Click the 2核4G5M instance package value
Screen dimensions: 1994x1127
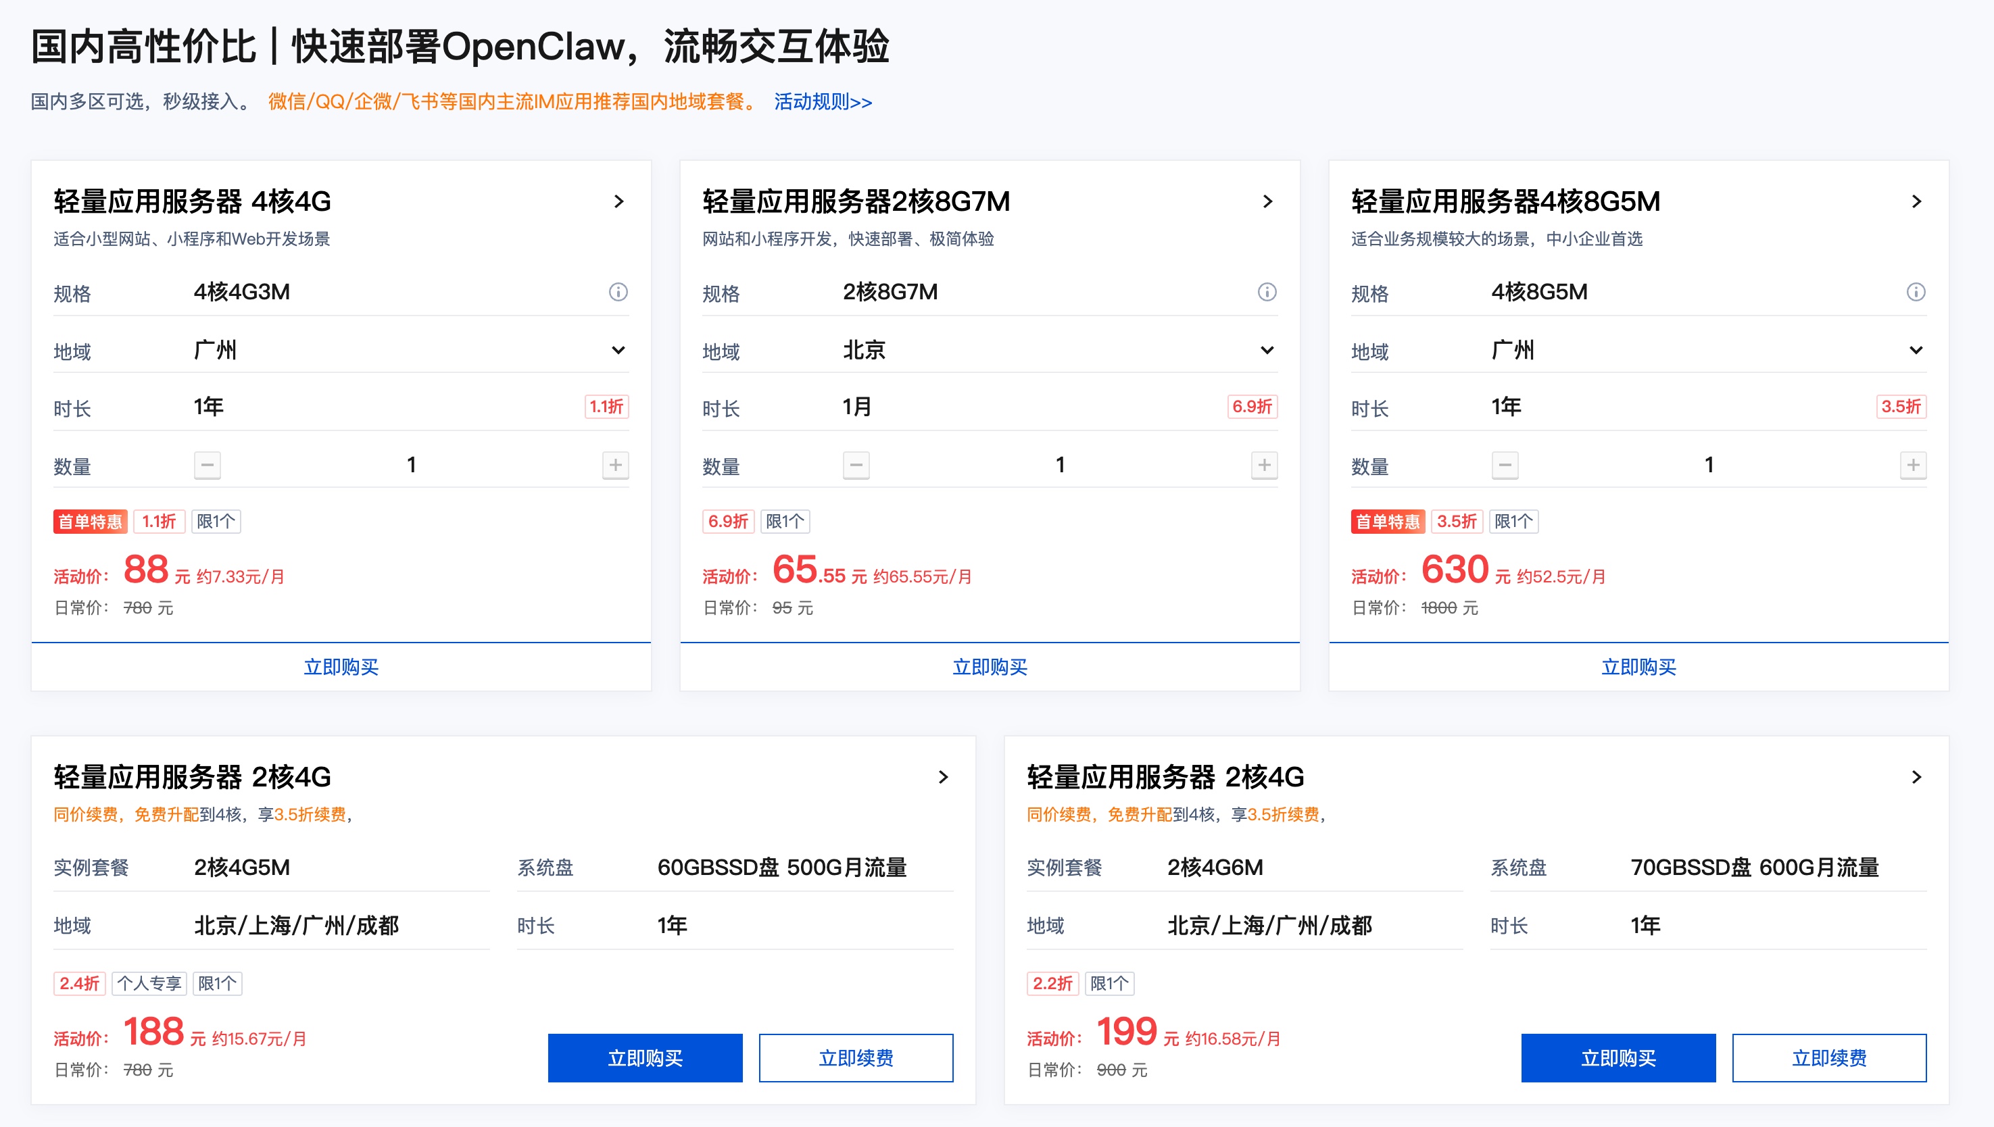click(x=241, y=868)
